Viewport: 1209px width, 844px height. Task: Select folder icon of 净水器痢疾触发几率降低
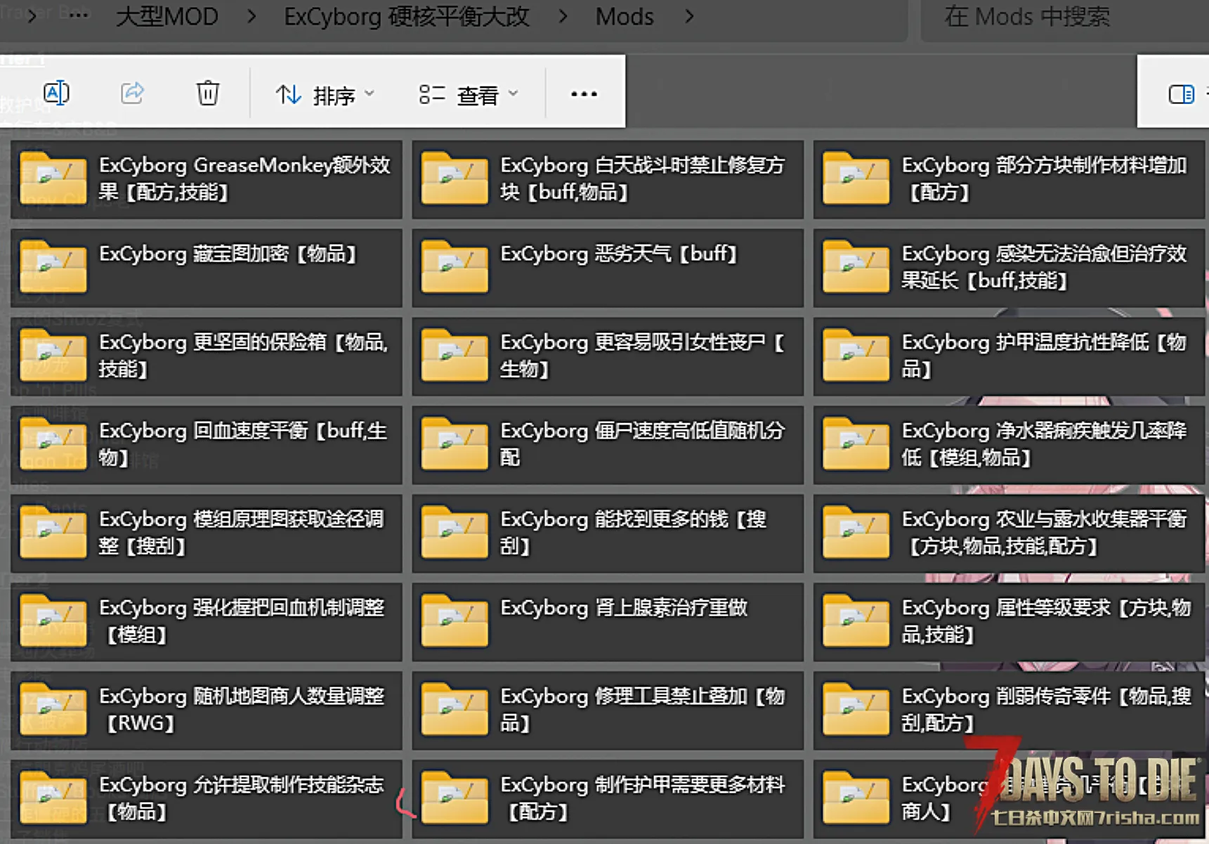856,443
